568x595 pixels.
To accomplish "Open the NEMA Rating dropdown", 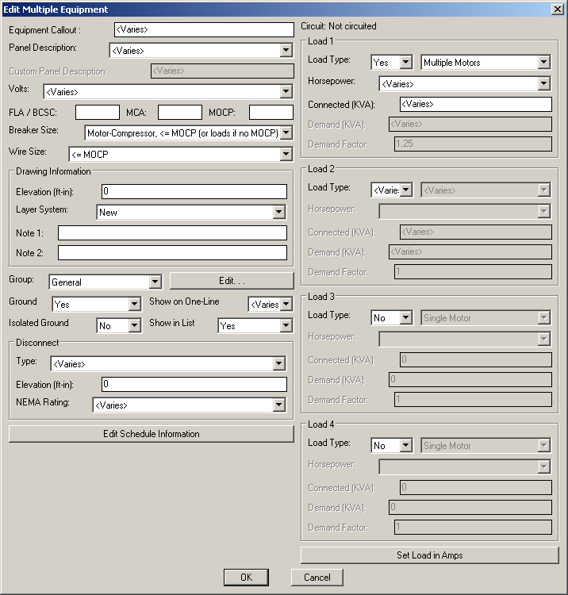I will coord(189,405).
